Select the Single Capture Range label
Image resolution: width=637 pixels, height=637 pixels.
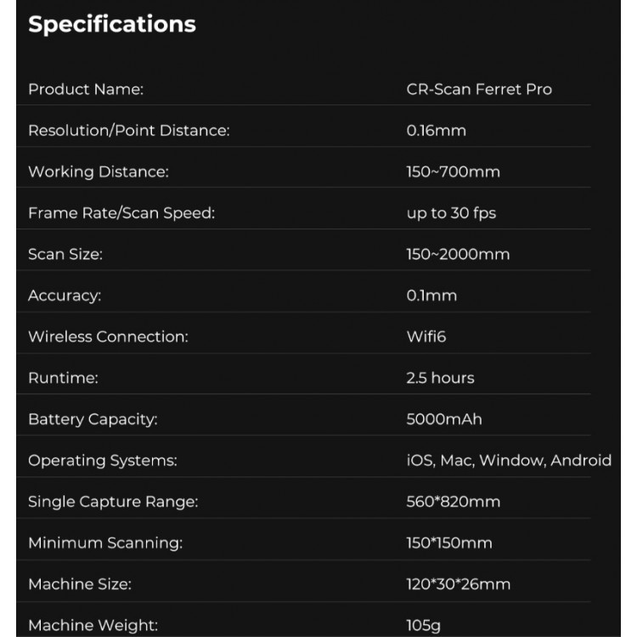coord(113,502)
